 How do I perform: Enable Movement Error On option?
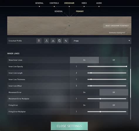pos(84,92)
